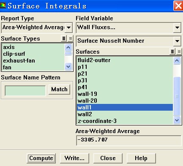Open the Wall Fluxes field variable dropdown
Screen dimensions: 183x166
(x=177, y=27)
